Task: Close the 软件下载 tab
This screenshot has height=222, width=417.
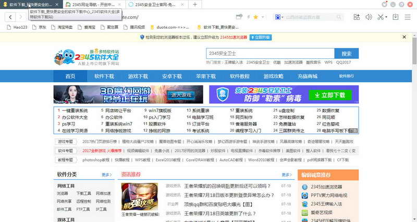Action: click(57, 5)
